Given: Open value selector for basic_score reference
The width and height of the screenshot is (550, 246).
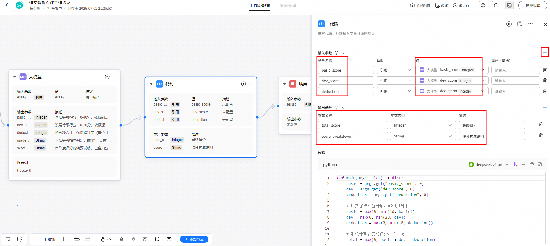Looking at the screenshot, I should [x=452, y=70].
